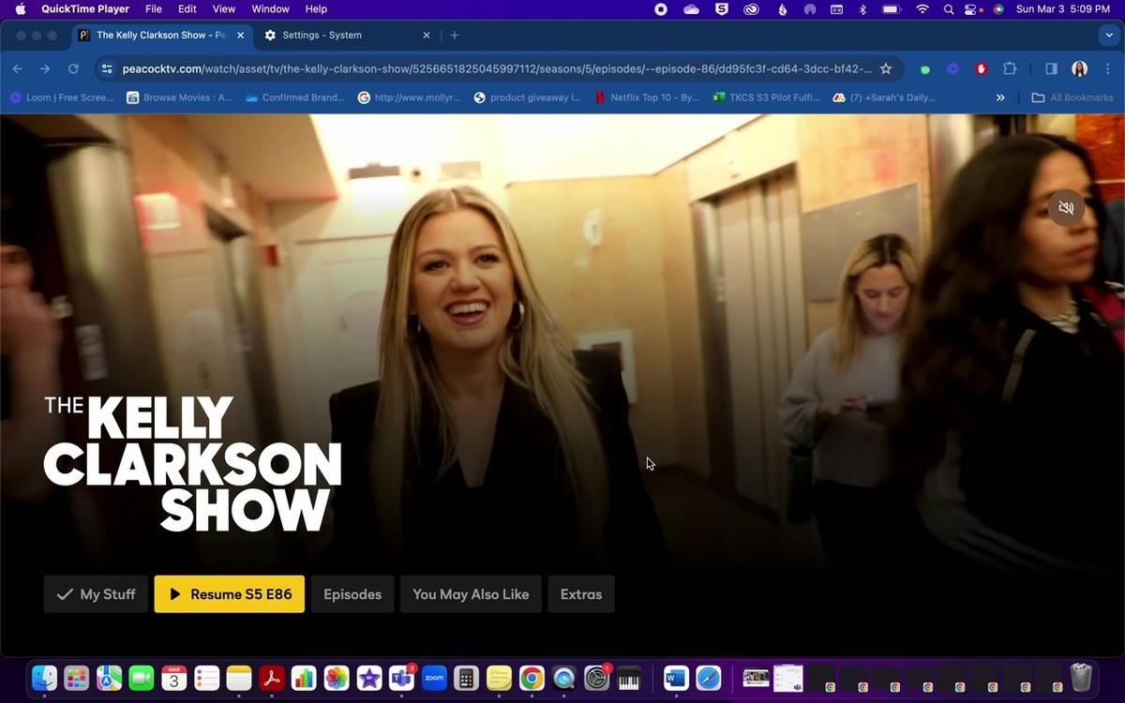
Task: Open the Trash in the dock
Action: tap(1081, 677)
